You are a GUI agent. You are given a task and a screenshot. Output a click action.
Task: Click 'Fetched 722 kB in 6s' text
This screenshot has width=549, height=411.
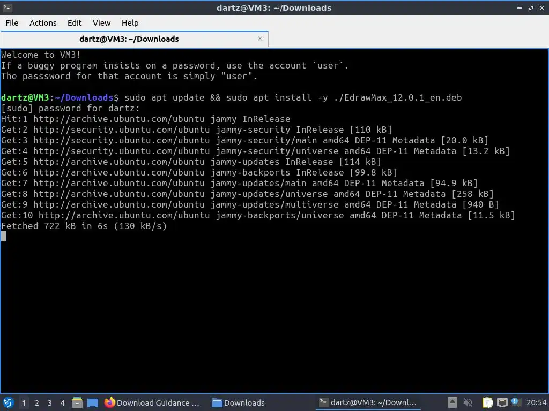click(x=55, y=226)
